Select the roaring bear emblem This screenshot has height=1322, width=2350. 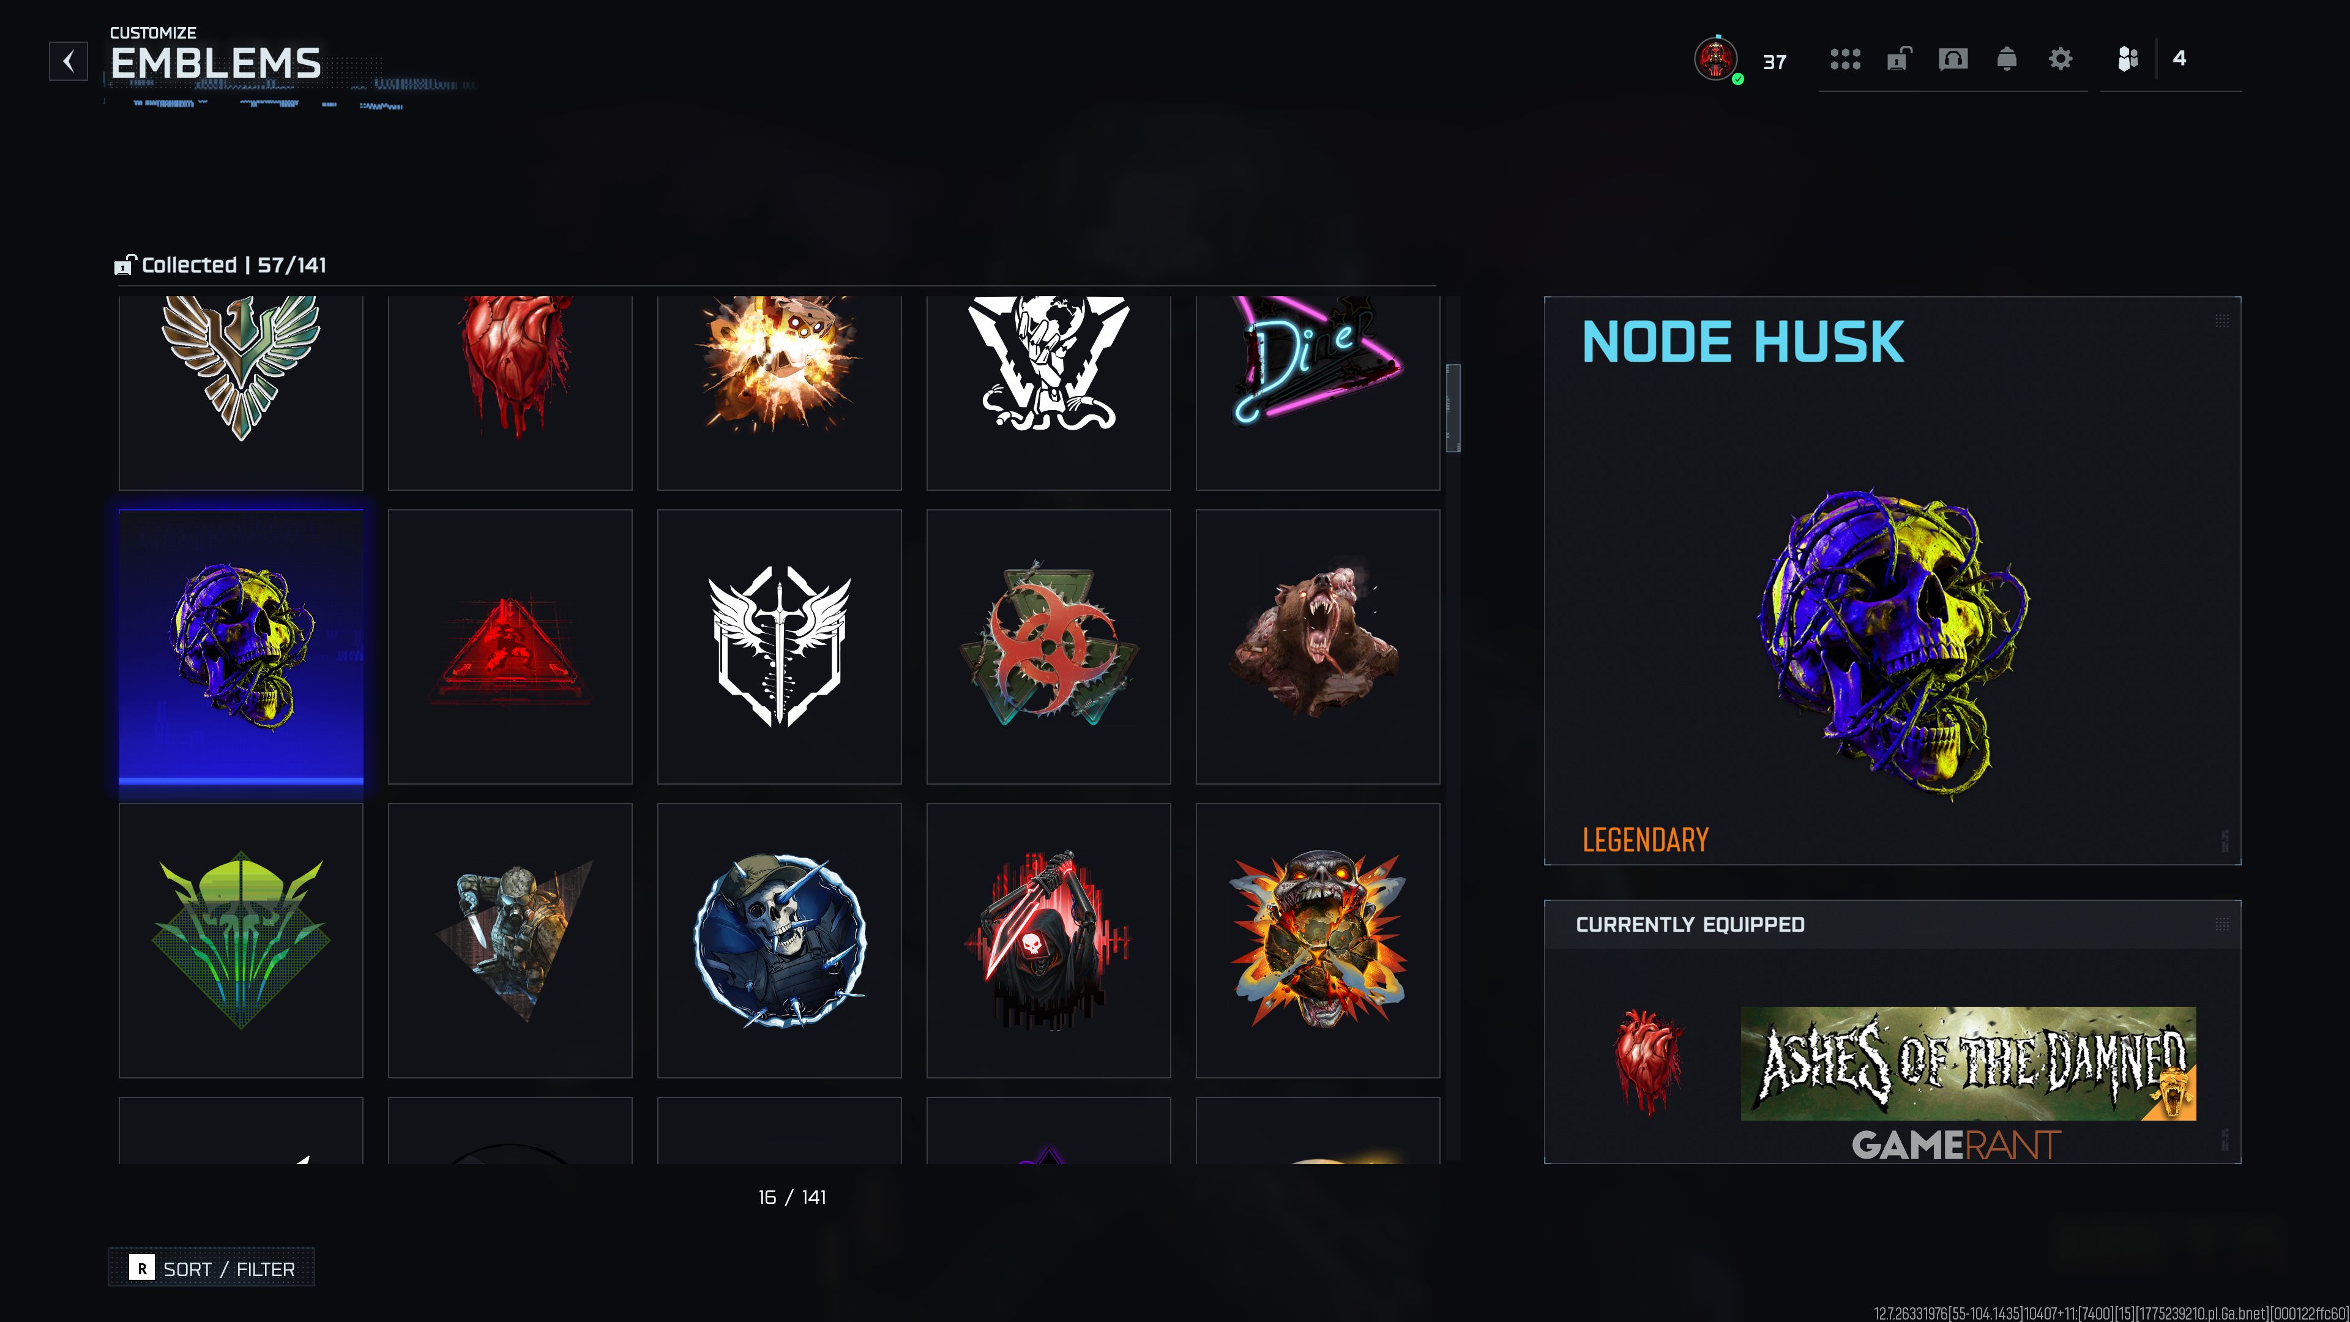coord(1318,647)
